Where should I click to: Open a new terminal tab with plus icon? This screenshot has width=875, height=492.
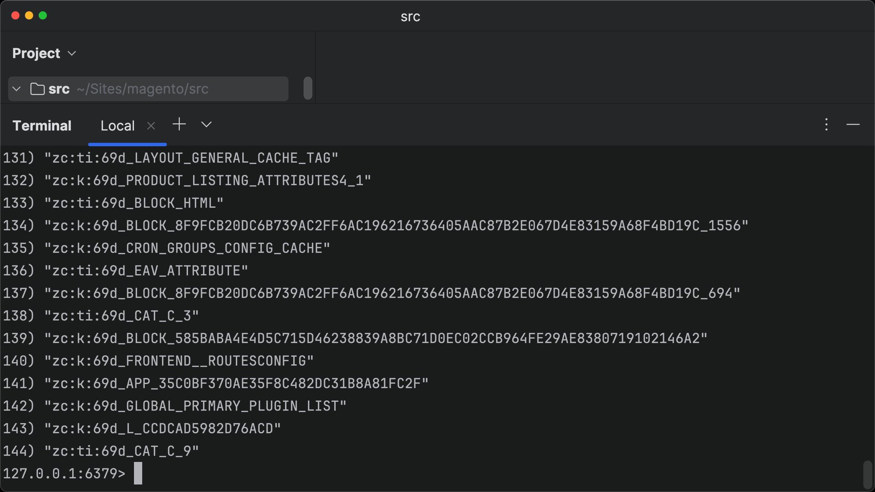[179, 124]
